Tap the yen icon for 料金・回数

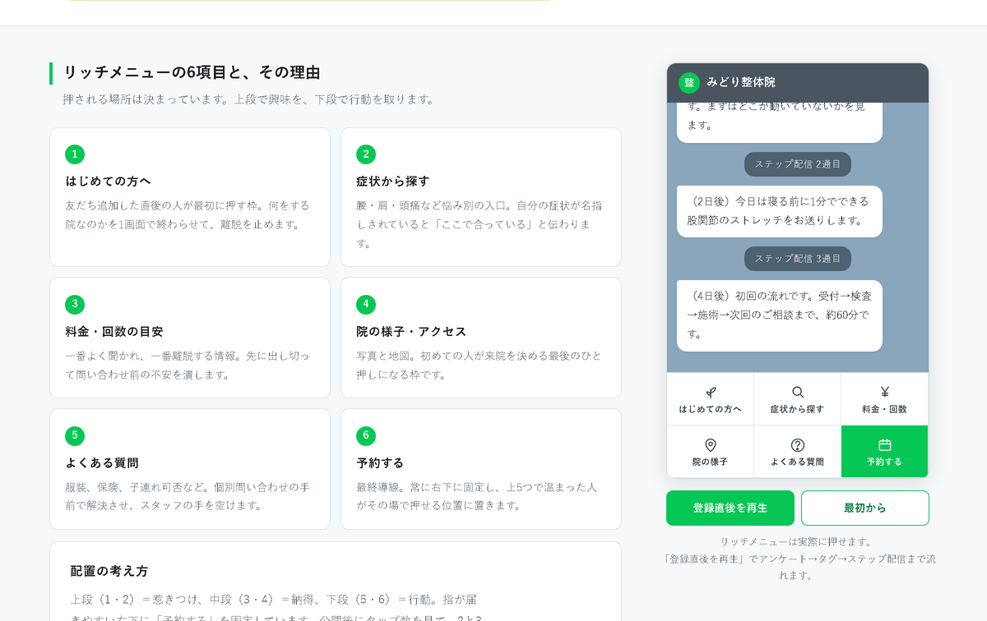(884, 393)
